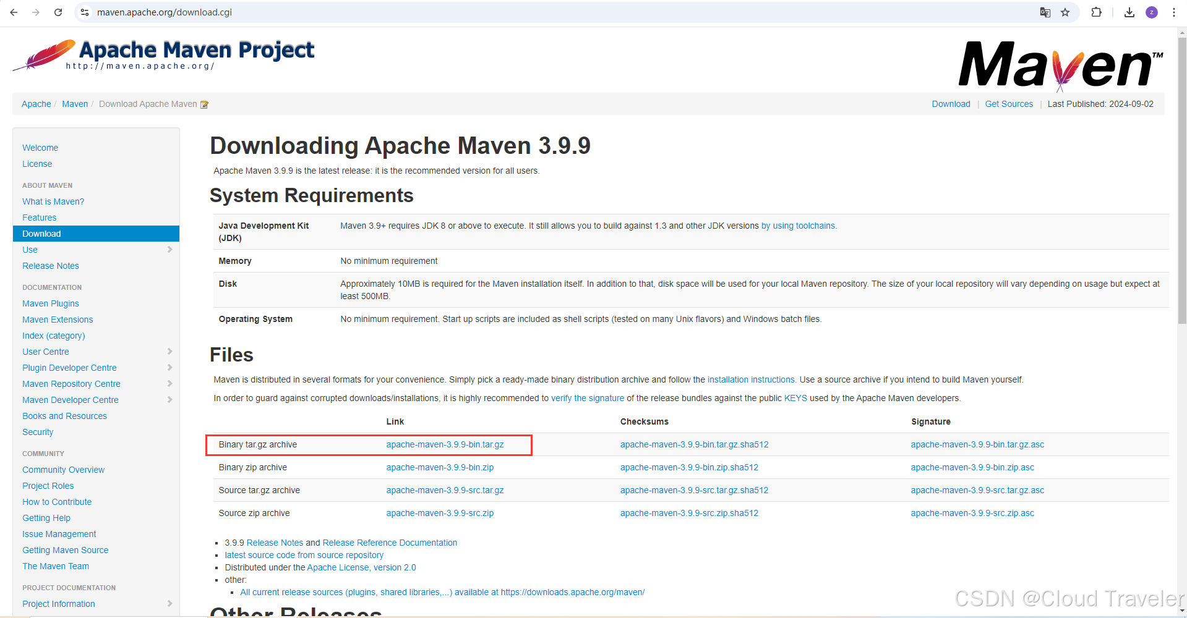Open apache-maven-3.9.9-bin.tar.gz.sha512 checksum
The width and height of the screenshot is (1187, 618).
694,444
